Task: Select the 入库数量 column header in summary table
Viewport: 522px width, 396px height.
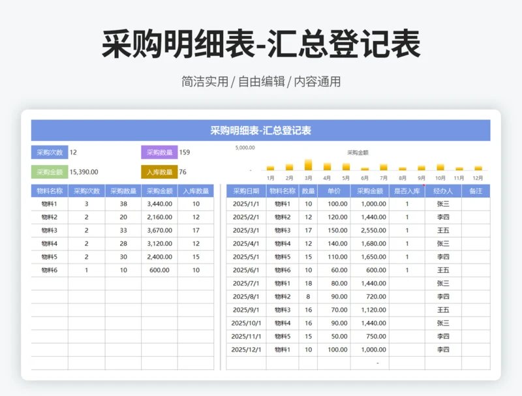Action: [x=196, y=191]
